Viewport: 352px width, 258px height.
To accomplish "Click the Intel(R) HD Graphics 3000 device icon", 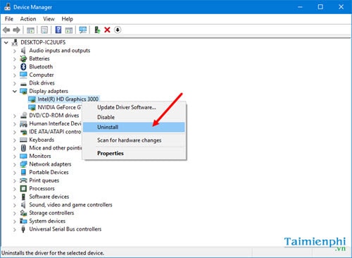I will 32,99.
